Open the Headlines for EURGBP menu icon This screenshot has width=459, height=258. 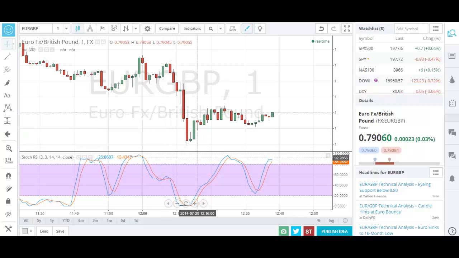(436, 173)
